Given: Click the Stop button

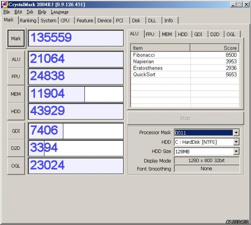Looking at the screenshot, I should [x=186, y=118].
